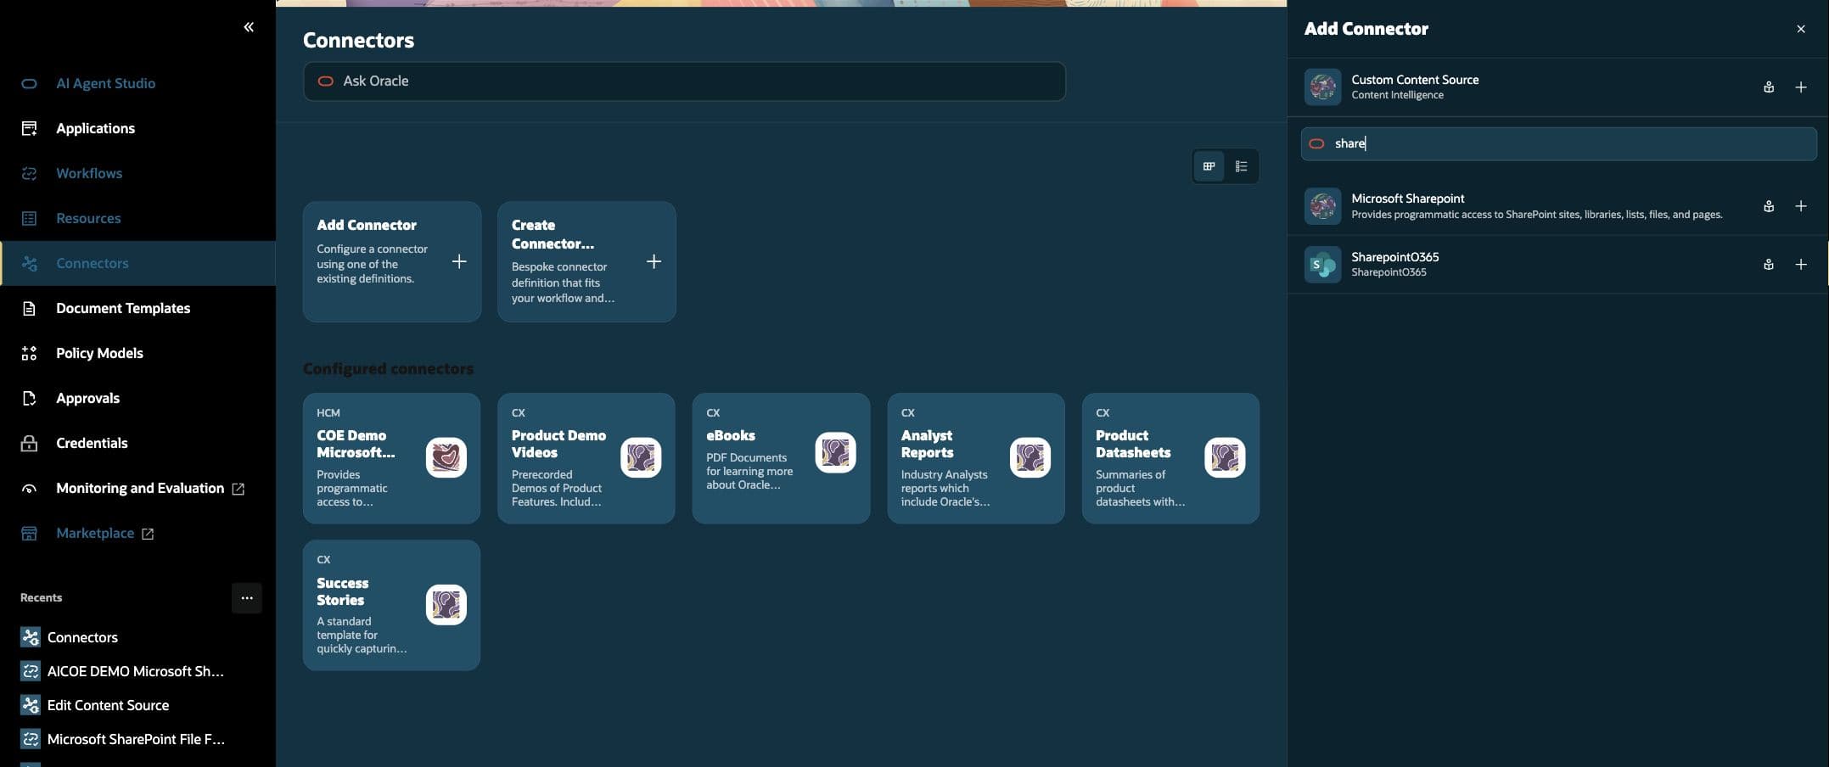Open Applications in sidebar
The image size is (1829, 767).
(95, 128)
